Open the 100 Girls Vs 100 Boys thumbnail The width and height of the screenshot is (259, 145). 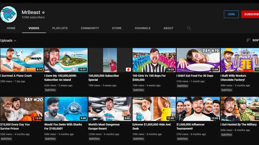(x=154, y=60)
